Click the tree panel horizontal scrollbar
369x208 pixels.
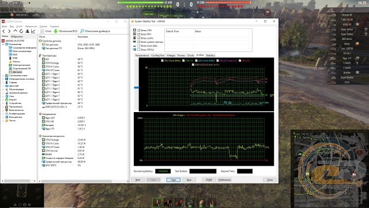pyautogui.click(x=17, y=181)
